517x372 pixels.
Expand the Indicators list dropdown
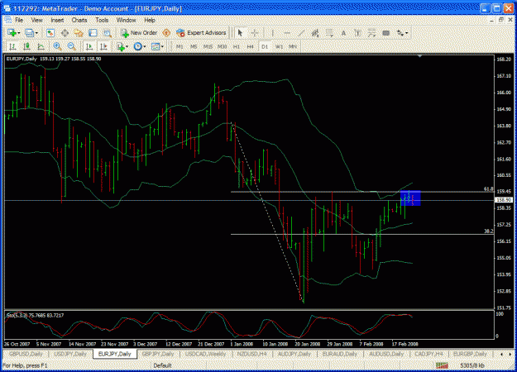click(127, 47)
